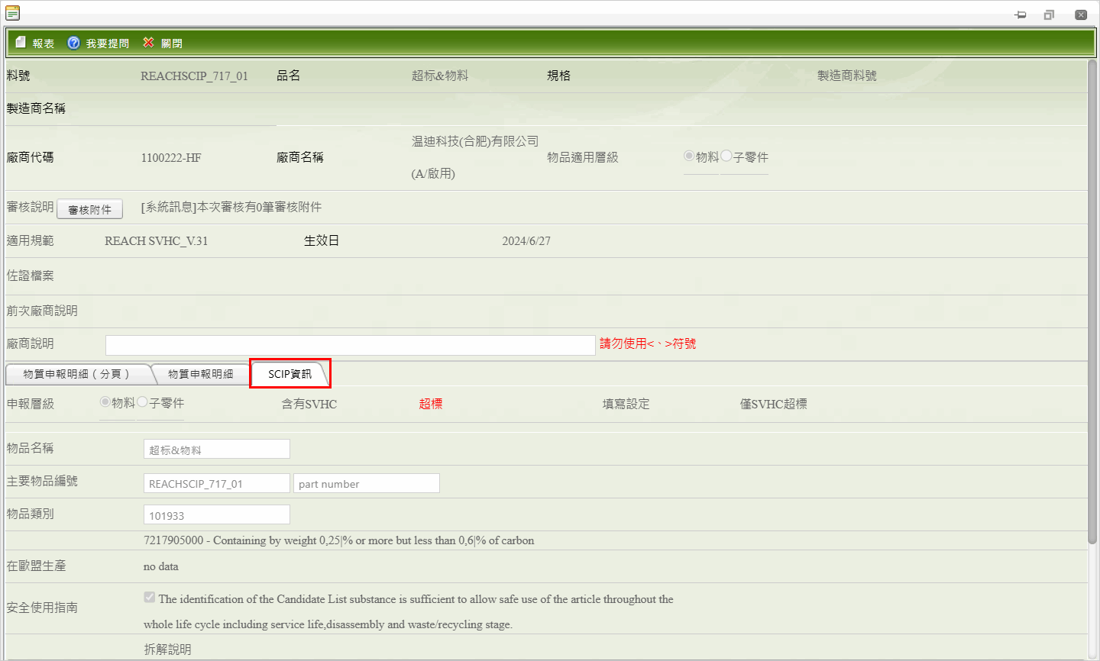Focus the 廠商說明 input field
1100x661 pixels.
pyautogui.click(x=351, y=345)
